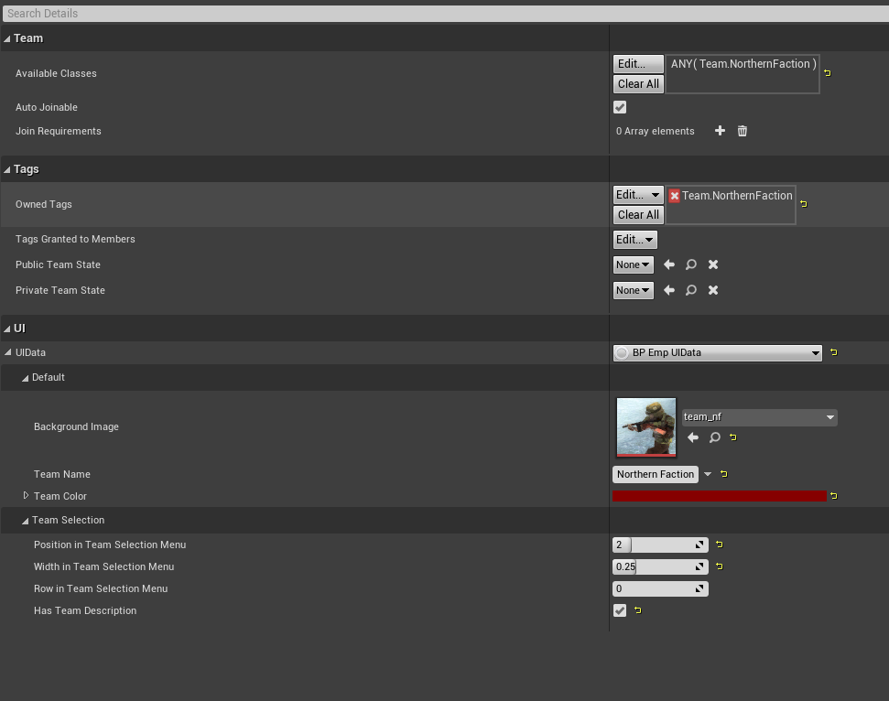Empty the Join Requirements array with trash icon
This screenshot has height=701, width=889.
point(743,131)
